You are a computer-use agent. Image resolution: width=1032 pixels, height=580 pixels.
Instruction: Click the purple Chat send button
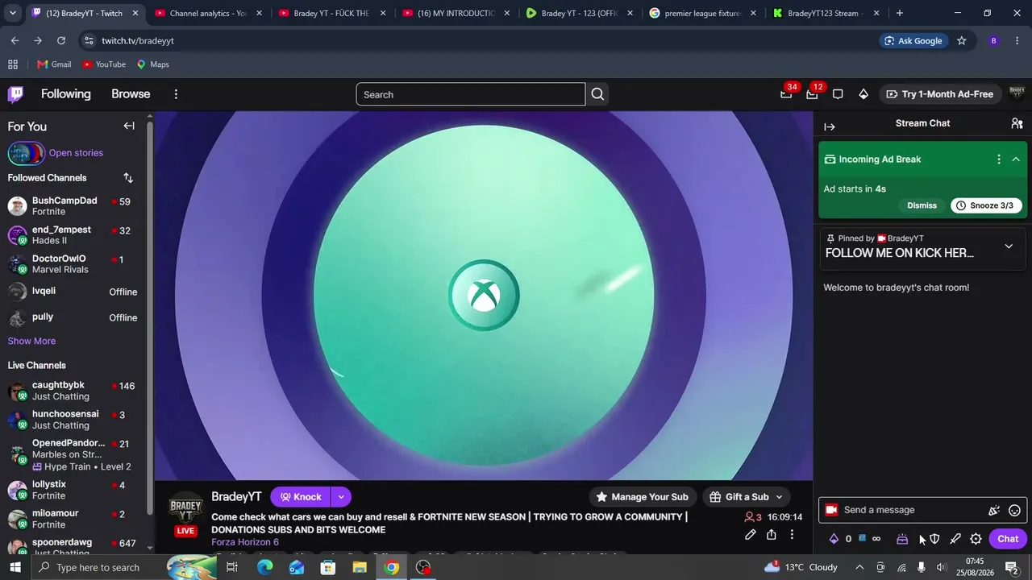click(x=1008, y=539)
